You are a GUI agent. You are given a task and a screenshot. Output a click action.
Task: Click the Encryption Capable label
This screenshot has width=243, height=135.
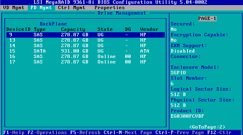199,35
